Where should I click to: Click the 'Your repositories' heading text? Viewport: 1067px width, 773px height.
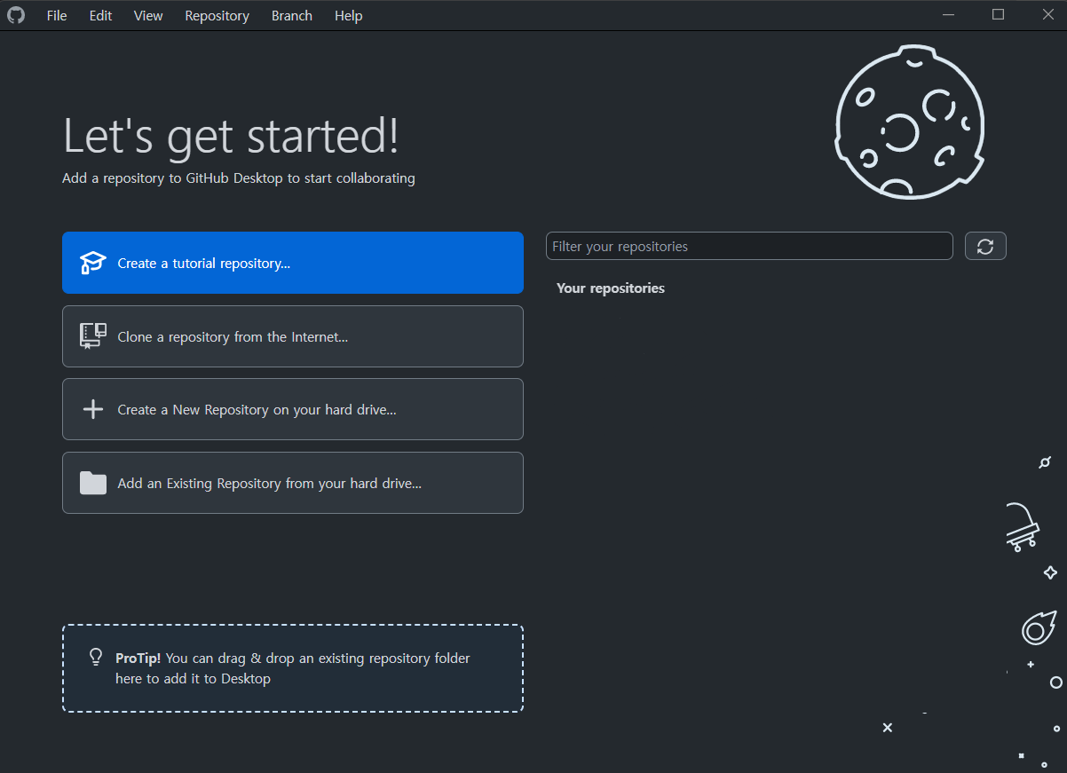(x=611, y=288)
